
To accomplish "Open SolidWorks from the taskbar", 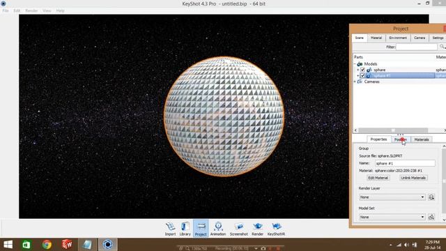I will (x=67, y=245).
